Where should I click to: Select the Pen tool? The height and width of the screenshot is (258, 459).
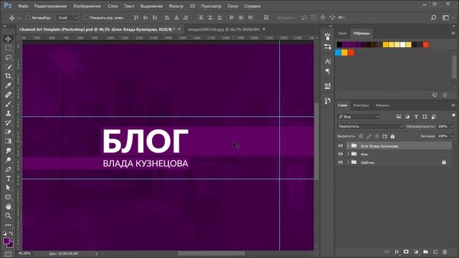[x=8, y=169]
